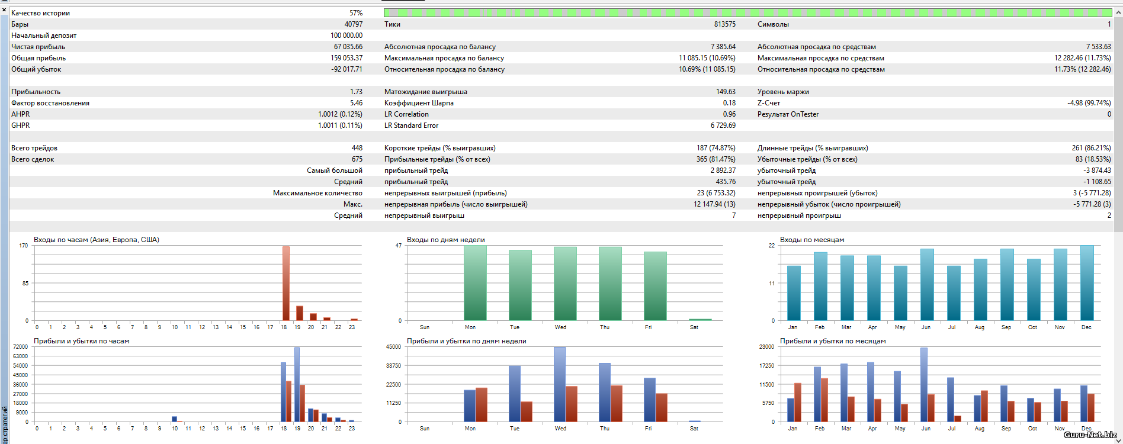Click the "Результат OnTester" label
Viewport: 1123px width, 444px height.
pyautogui.click(x=788, y=114)
